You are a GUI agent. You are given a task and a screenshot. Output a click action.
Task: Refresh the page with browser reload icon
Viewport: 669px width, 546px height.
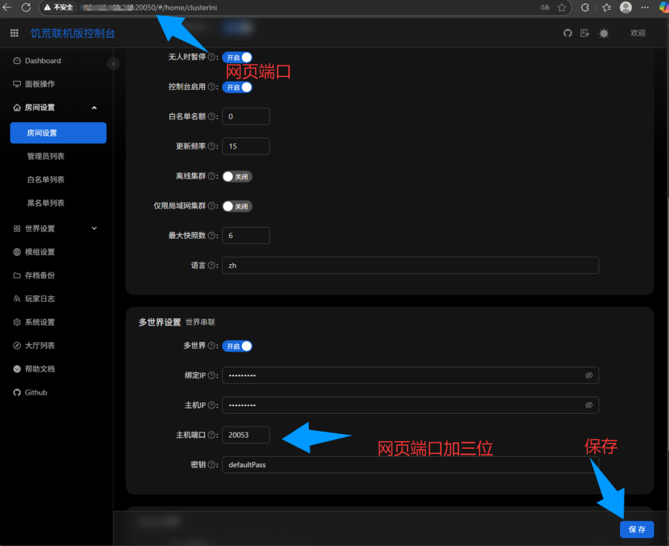(x=26, y=7)
